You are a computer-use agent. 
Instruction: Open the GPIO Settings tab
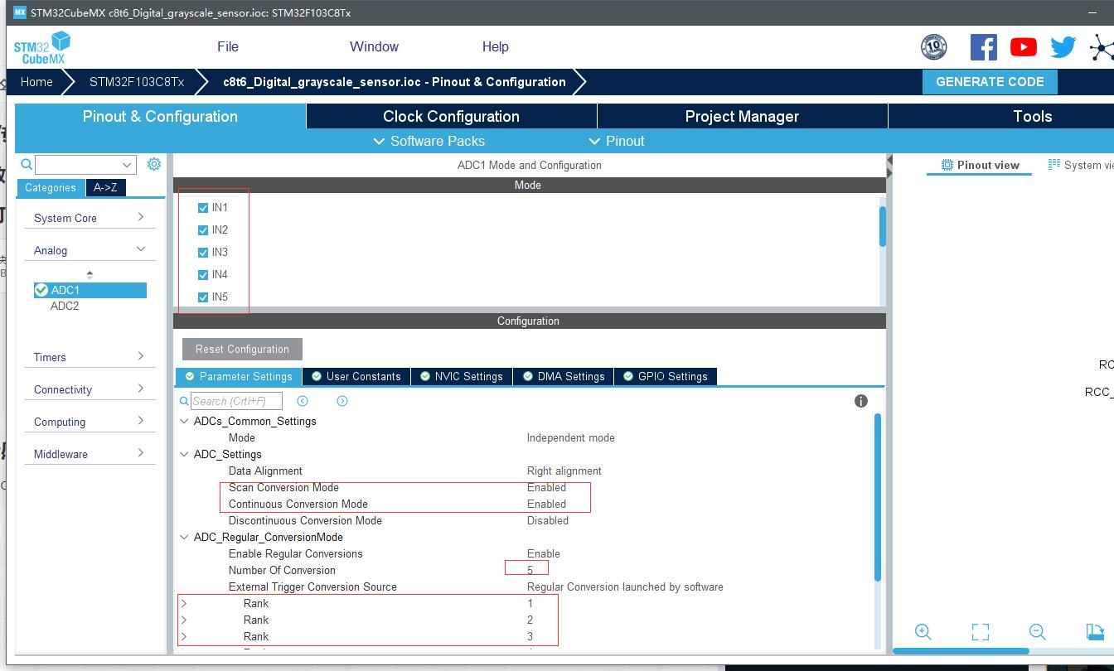click(x=664, y=376)
